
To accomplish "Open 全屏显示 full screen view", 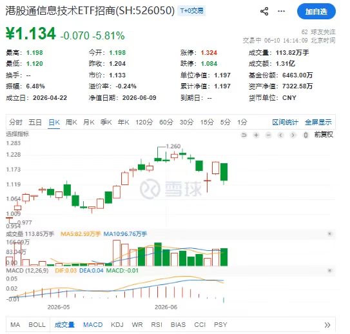I will point(318,122).
